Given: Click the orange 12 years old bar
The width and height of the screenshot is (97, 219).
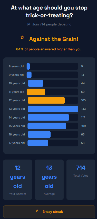Looking at the screenshot, I should (46, 101).
